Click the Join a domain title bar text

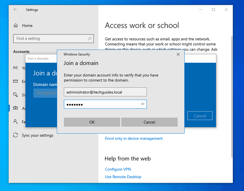(x=38, y=59)
